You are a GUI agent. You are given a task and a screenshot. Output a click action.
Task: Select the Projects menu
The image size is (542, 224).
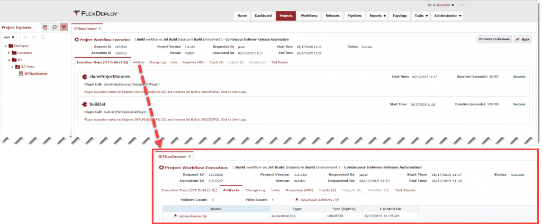pos(286,16)
